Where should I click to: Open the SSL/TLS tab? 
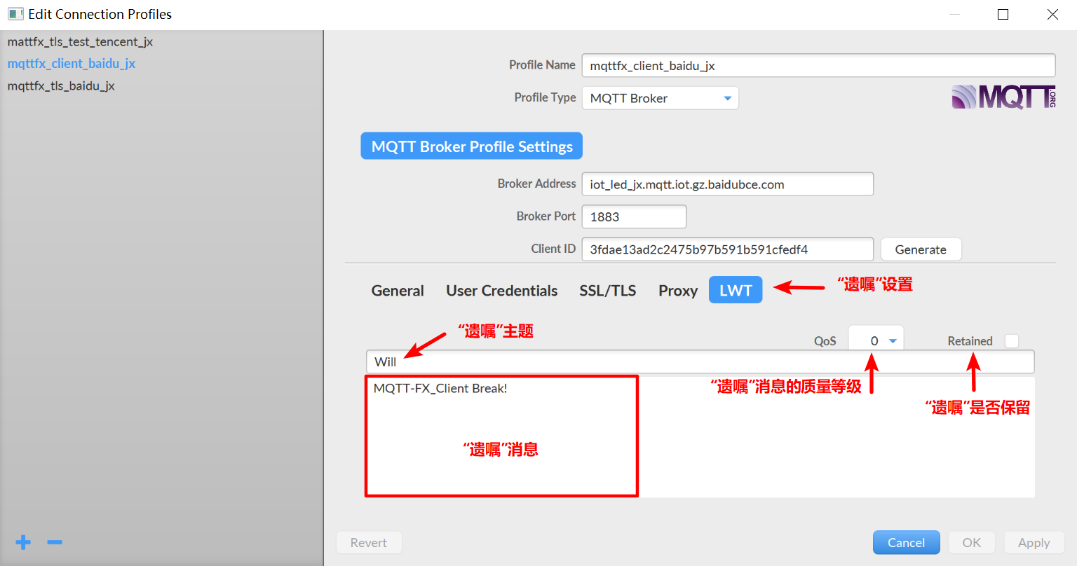click(608, 291)
